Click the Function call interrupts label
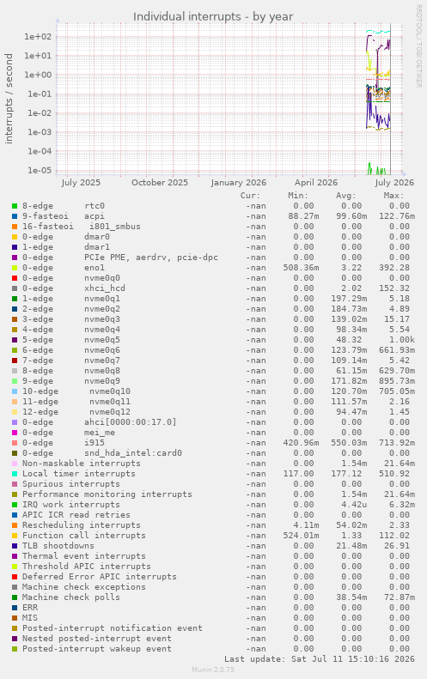 point(84,536)
